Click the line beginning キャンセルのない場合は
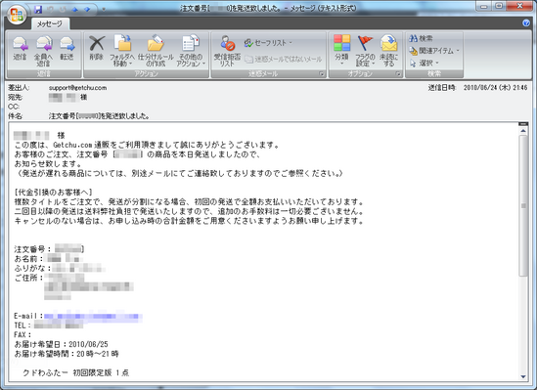Image resolution: width=537 pixels, height=390 pixels. [189, 221]
